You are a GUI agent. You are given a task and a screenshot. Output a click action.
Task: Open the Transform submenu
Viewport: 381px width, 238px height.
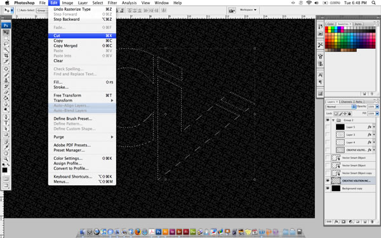click(x=82, y=100)
